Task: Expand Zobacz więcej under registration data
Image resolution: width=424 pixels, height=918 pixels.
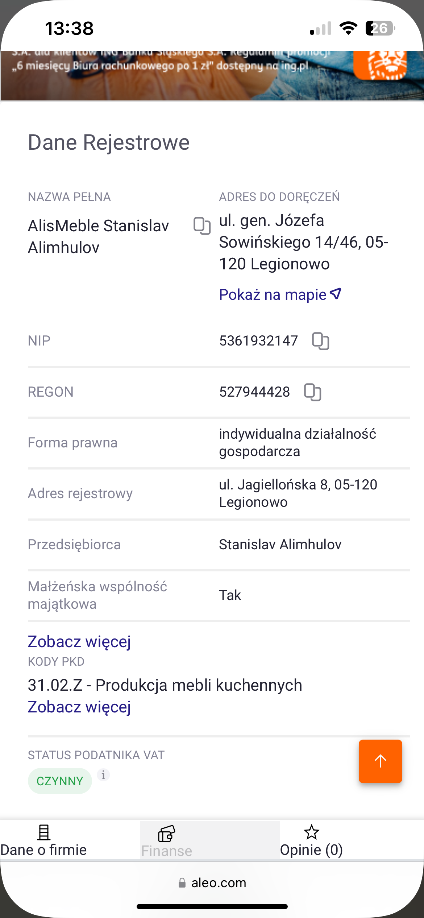Action: [79, 641]
